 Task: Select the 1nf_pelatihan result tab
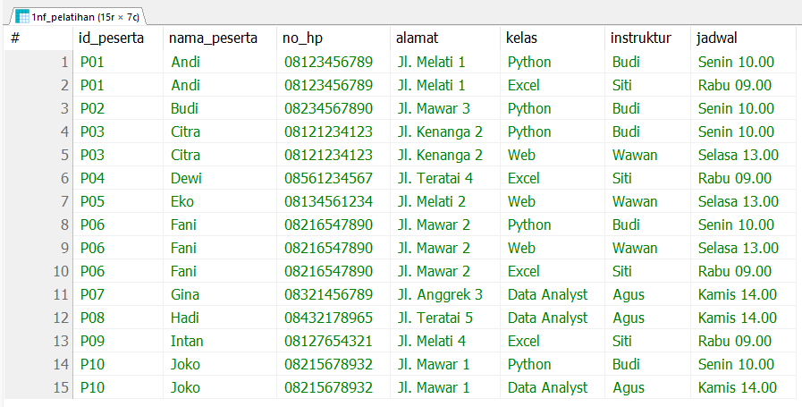coord(78,17)
